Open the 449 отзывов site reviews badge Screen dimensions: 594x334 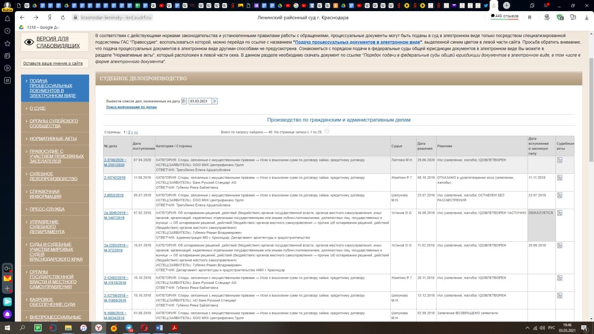(504, 16)
